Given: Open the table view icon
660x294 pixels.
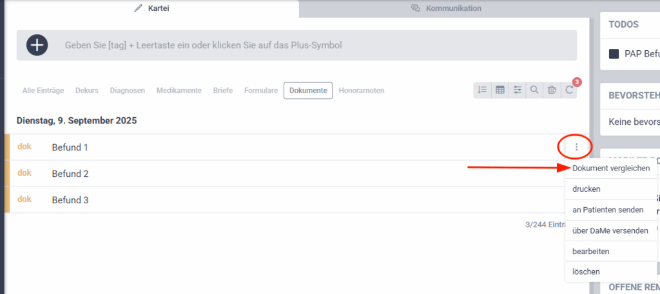Looking at the screenshot, I should 500,91.
